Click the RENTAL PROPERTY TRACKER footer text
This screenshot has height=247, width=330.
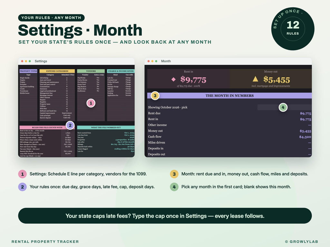pos(45,242)
